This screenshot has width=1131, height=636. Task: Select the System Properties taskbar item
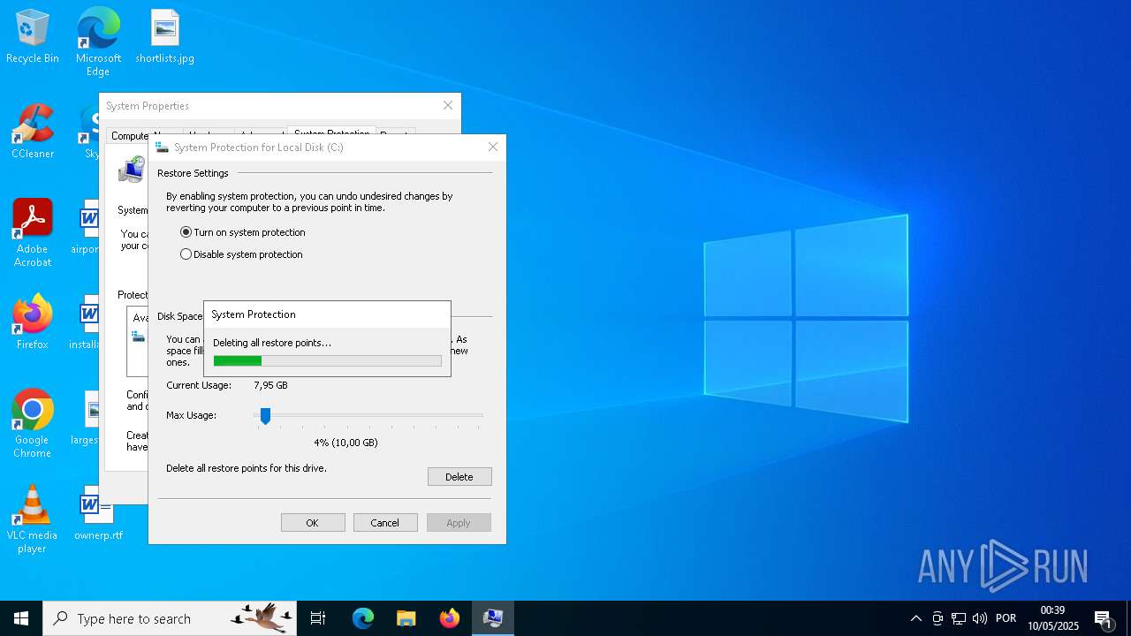click(493, 618)
